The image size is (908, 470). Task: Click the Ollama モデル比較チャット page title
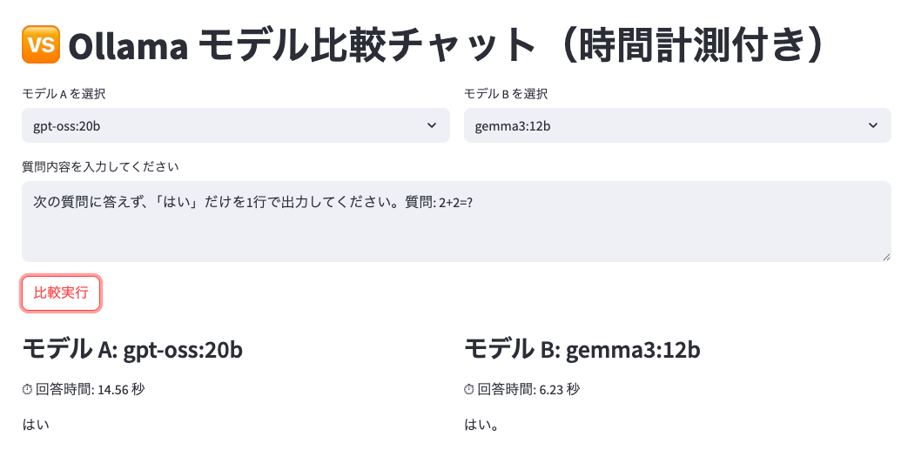(447, 45)
